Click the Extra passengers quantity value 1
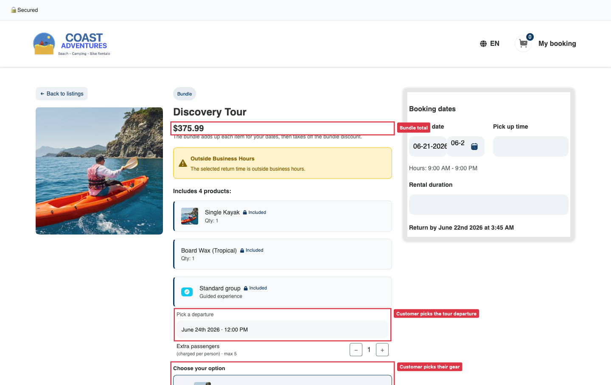Viewport: 611px width, 385px height. [369, 350]
